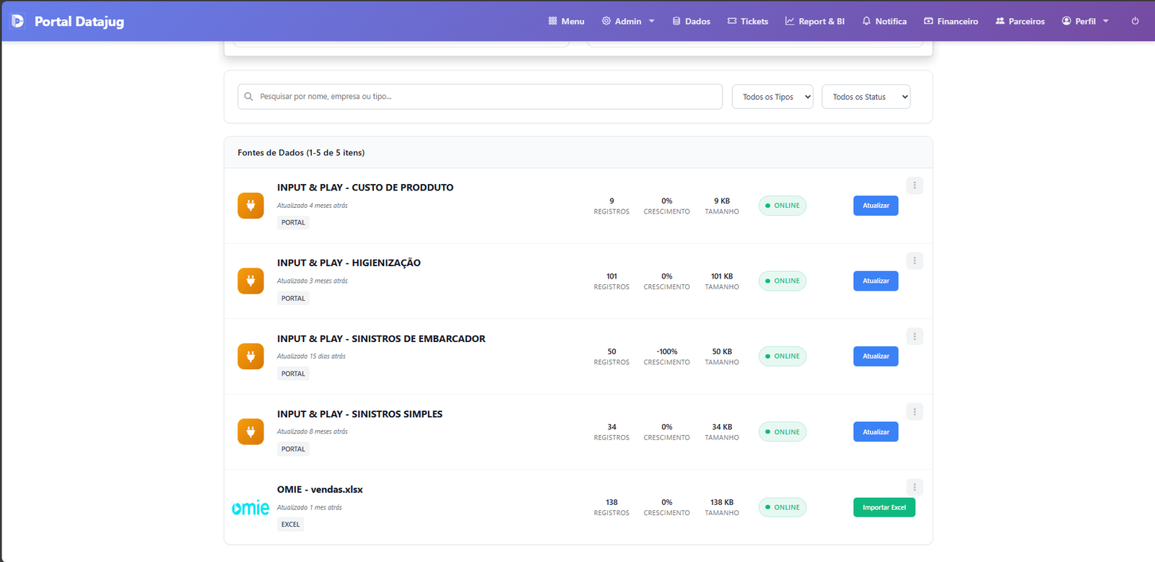Click the Omie logo icon

tap(250, 508)
